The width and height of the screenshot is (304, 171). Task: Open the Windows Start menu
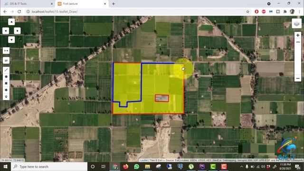click(x=5, y=167)
